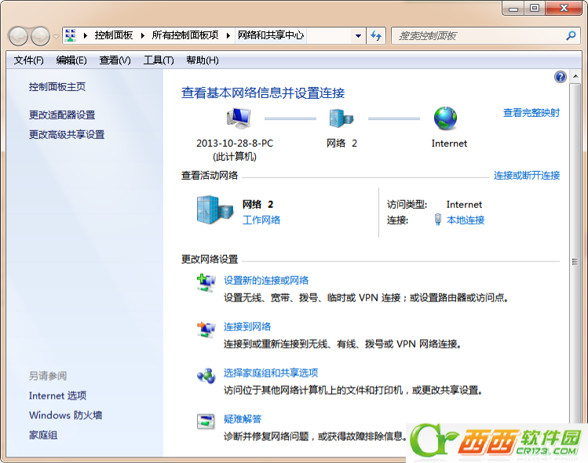Viewport: 588px width, 463px height.
Task: Click the 网络 2 icon in network map
Action: click(x=341, y=118)
